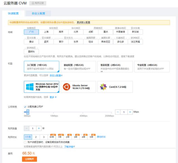Toggle the 分配免费公网IP checkbox

25,107
